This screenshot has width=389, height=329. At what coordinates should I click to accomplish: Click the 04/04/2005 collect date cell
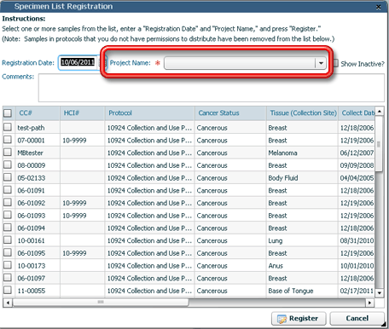click(357, 178)
